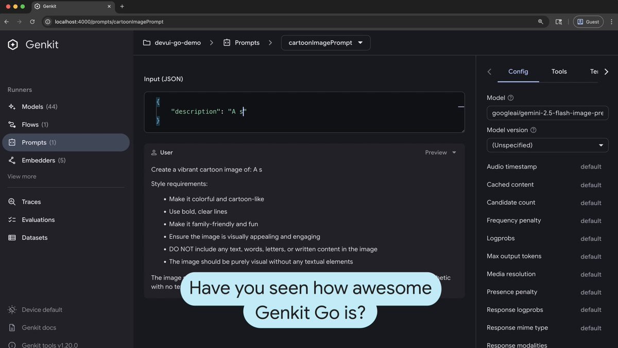Open Datasets via its table icon
Screen dimensions: 618x348
pos(12,238)
